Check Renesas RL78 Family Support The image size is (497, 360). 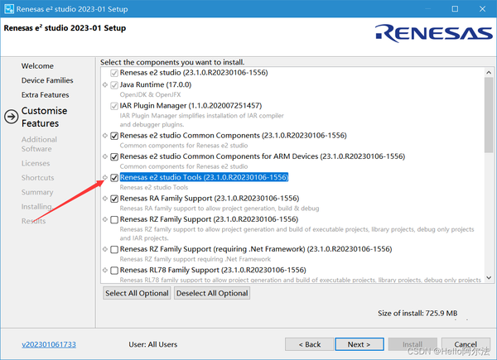[114, 271]
